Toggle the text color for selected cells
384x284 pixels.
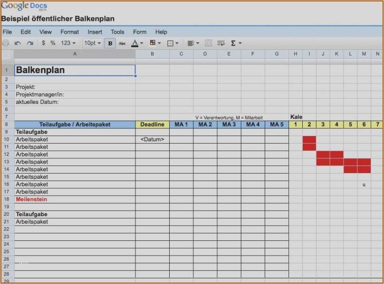point(135,43)
